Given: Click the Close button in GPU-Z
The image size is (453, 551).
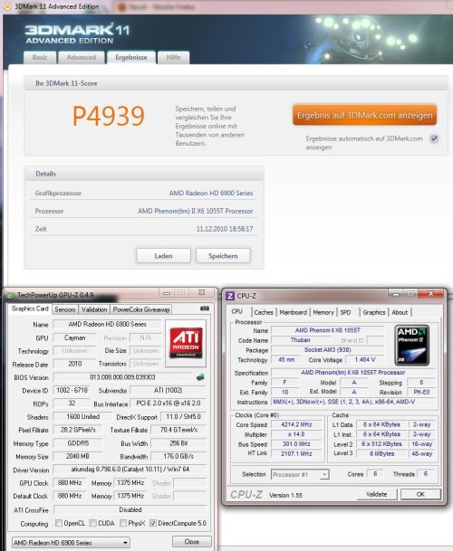Looking at the screenshot, I should (192, 542).
